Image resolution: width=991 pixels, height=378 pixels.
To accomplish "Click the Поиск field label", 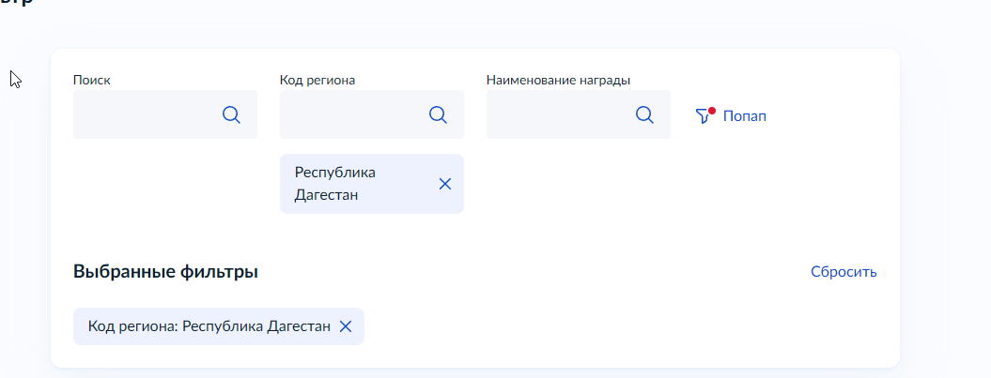I will [x=91, y=80].
